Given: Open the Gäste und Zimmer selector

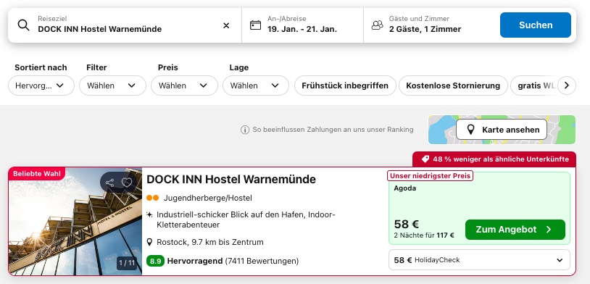Looking at the screenshot, I should tap(429, 25).
